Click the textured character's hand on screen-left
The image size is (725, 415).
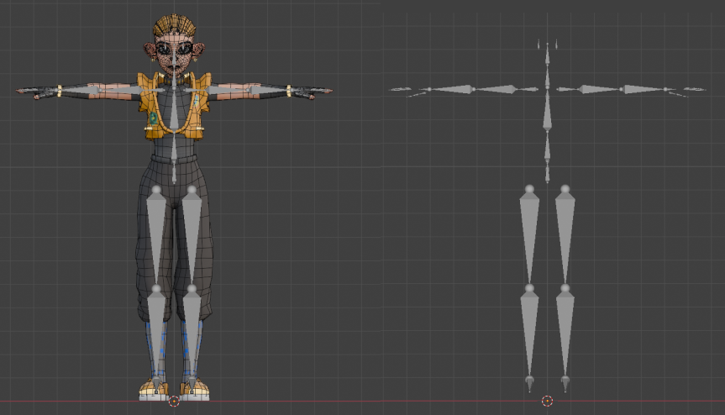(x=39, y=92)
